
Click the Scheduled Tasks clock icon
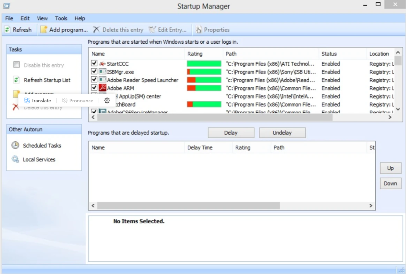15,145
